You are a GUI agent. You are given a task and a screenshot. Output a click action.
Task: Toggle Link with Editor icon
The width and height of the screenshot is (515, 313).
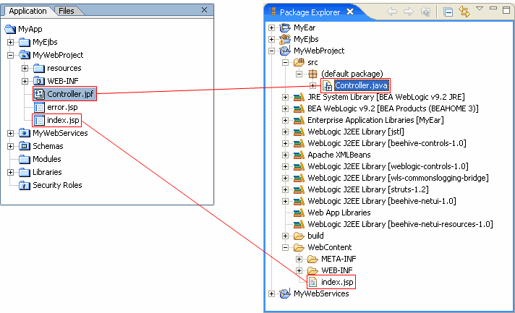click(x=464, y=12)
